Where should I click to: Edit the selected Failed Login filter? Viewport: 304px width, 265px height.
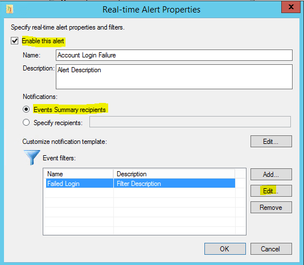pyautogui.click(x=271, y=191)
